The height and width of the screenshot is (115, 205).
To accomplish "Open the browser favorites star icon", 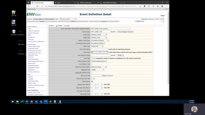I will click(153, 6).
